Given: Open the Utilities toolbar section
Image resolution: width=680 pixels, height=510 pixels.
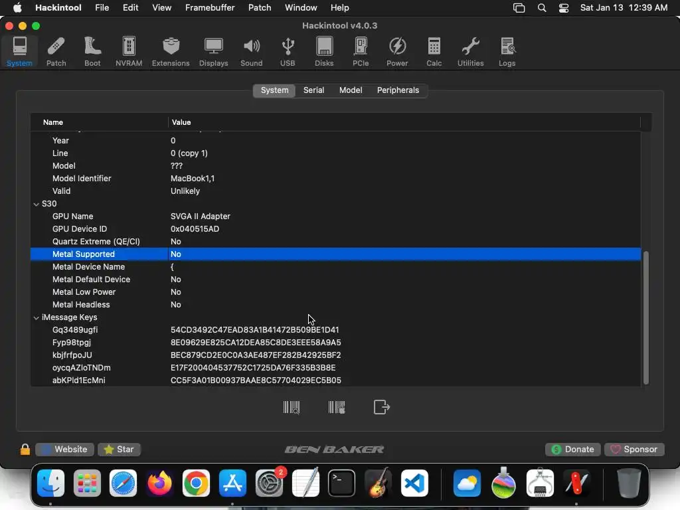Looking at the screenshot, I should click(471, 52).
